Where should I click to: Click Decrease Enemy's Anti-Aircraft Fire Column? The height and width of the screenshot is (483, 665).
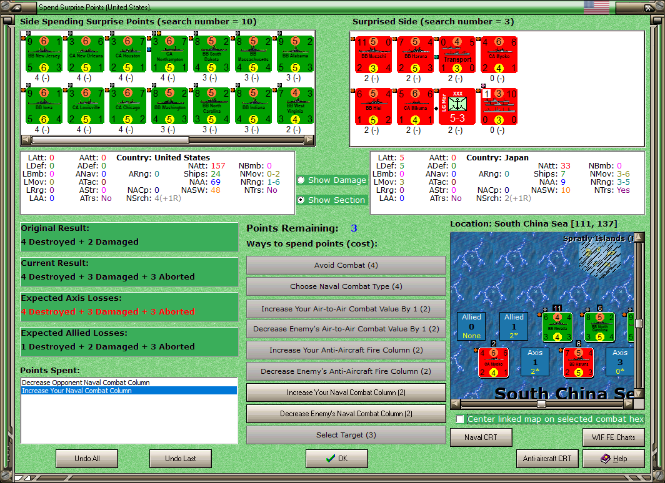pyautogui.click(x=346, y=371)
